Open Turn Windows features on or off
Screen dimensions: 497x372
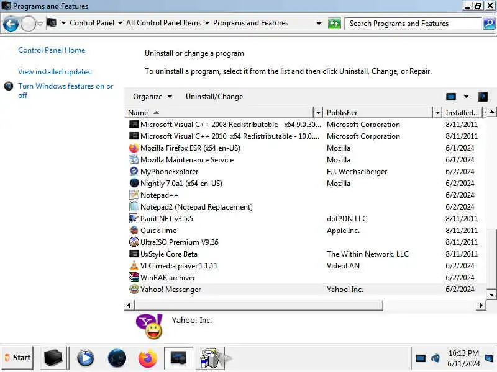point(66,91)
